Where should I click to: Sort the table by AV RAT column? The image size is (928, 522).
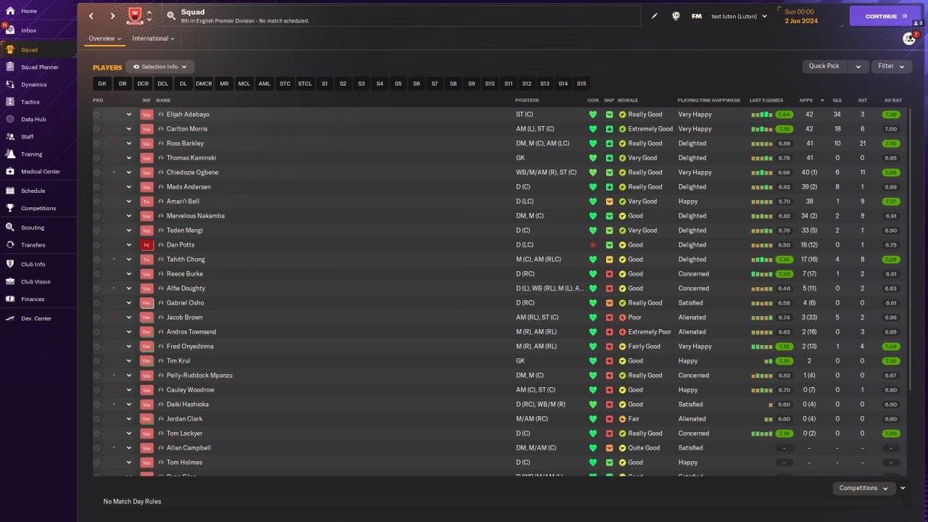coord(892,100)
